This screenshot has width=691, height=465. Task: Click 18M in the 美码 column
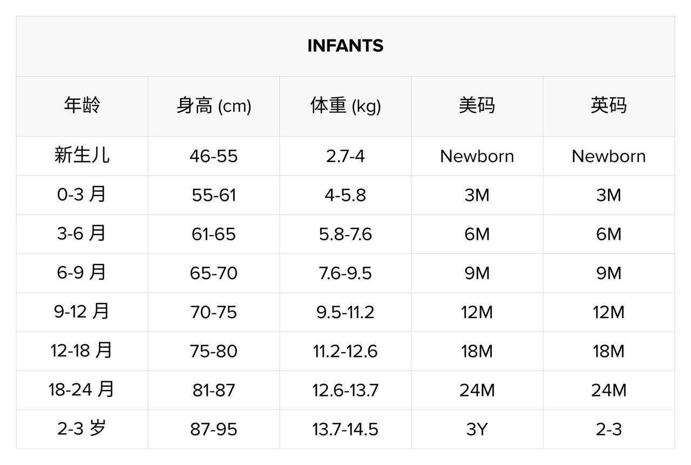[477, 352]
